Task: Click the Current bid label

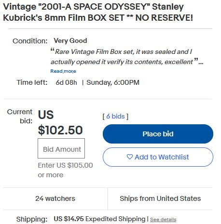Action: click(20, 116)
